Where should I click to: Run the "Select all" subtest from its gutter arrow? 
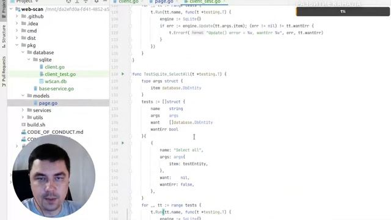tap(123, 143)
